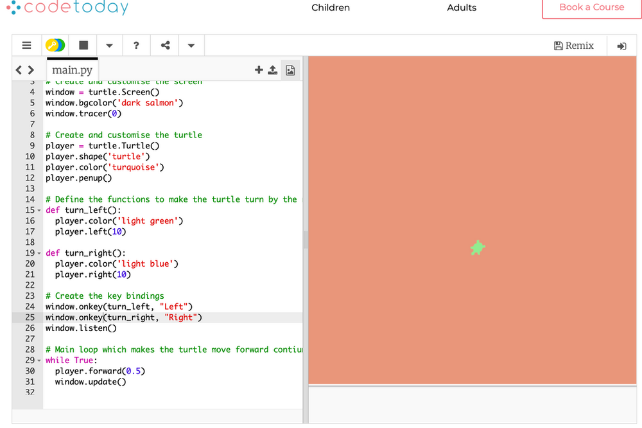Open the hamburger menu in the editor toolbar
Screen dimensions: 642x428
click(x=26, y=45)
